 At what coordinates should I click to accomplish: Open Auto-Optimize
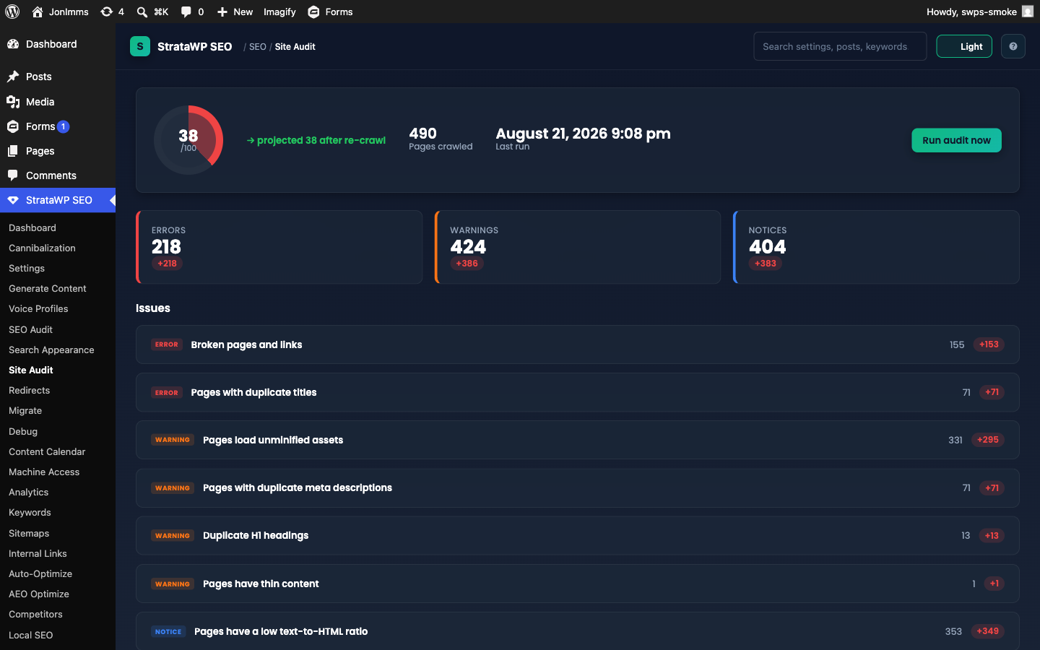40,573
